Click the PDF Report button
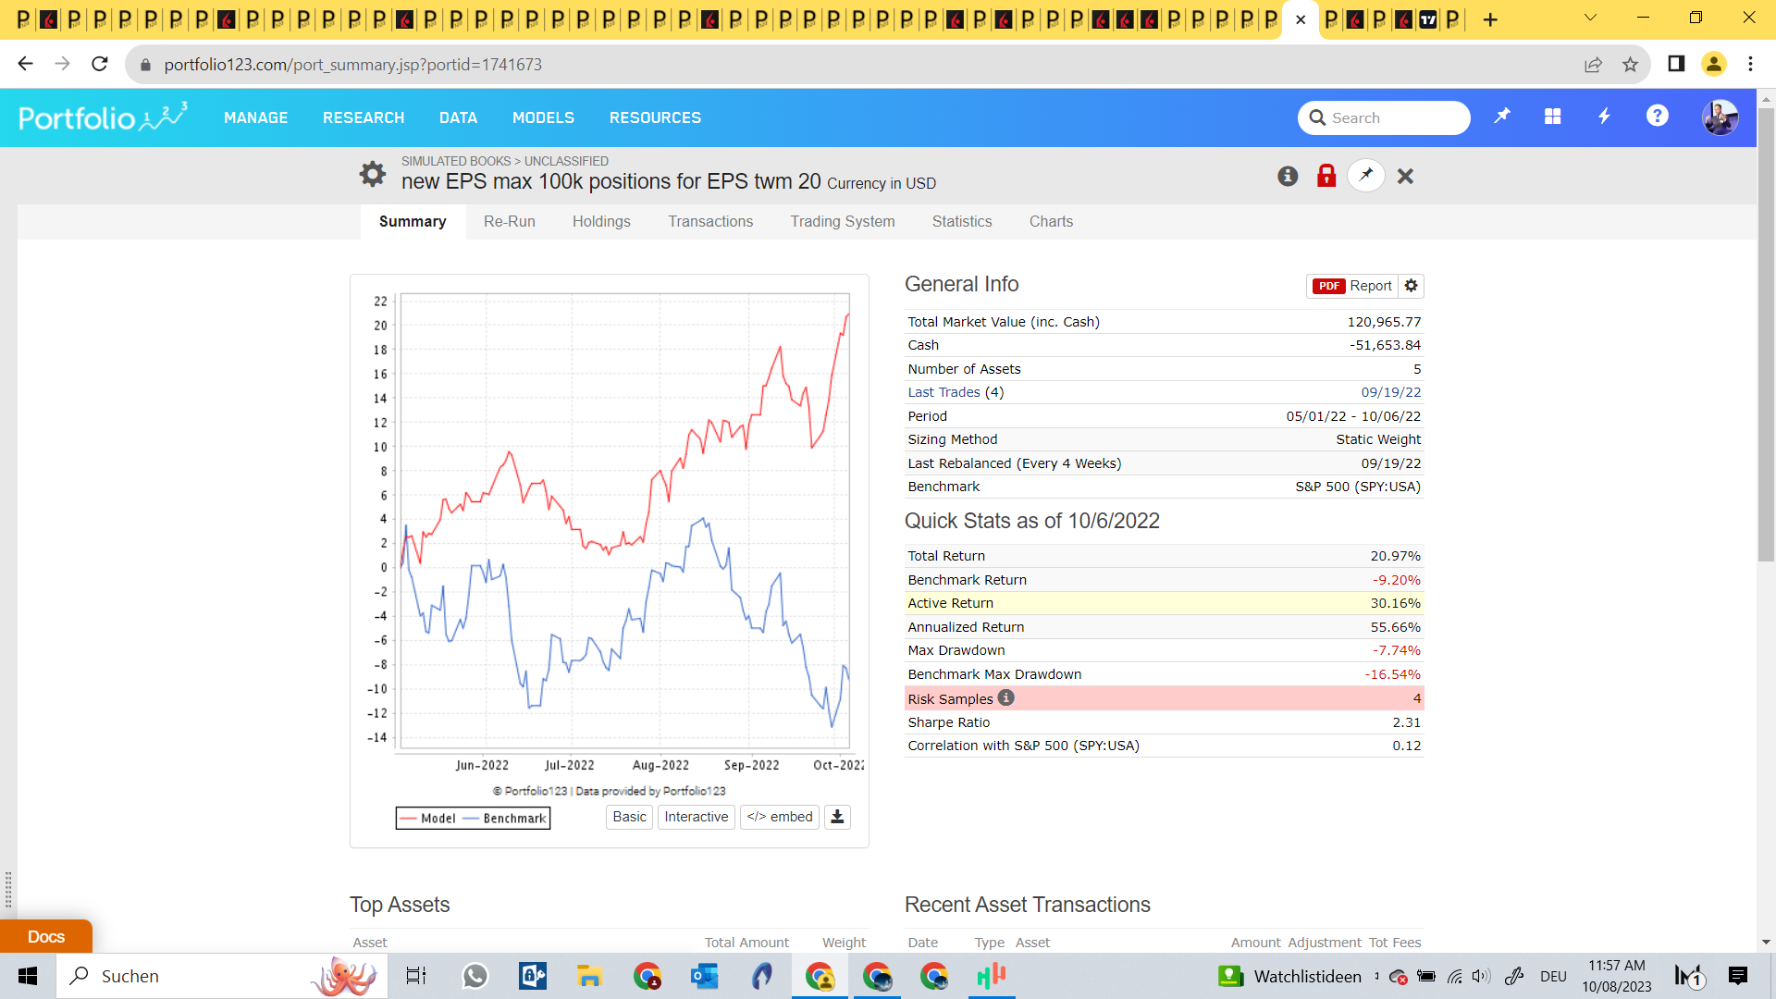This screenshot has height=999, width=1776. [1352, 286]
